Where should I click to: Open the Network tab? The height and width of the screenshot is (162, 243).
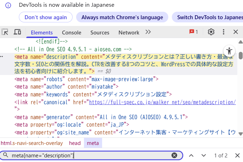click(129, 32)
